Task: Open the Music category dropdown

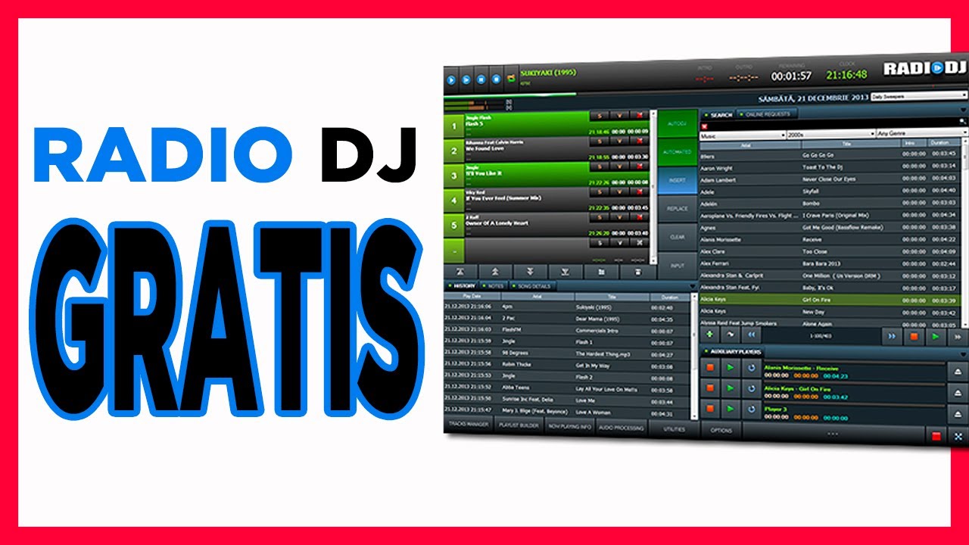Action: coord(742,135)
